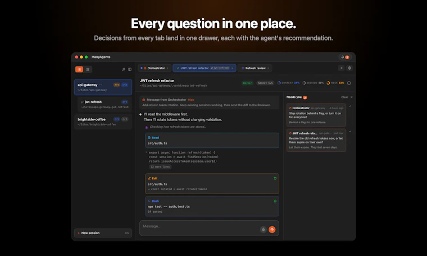This screenshot has height=256, width=427.
Task: Open the jwt-refresh worktree session
Action: coord(105,104)
